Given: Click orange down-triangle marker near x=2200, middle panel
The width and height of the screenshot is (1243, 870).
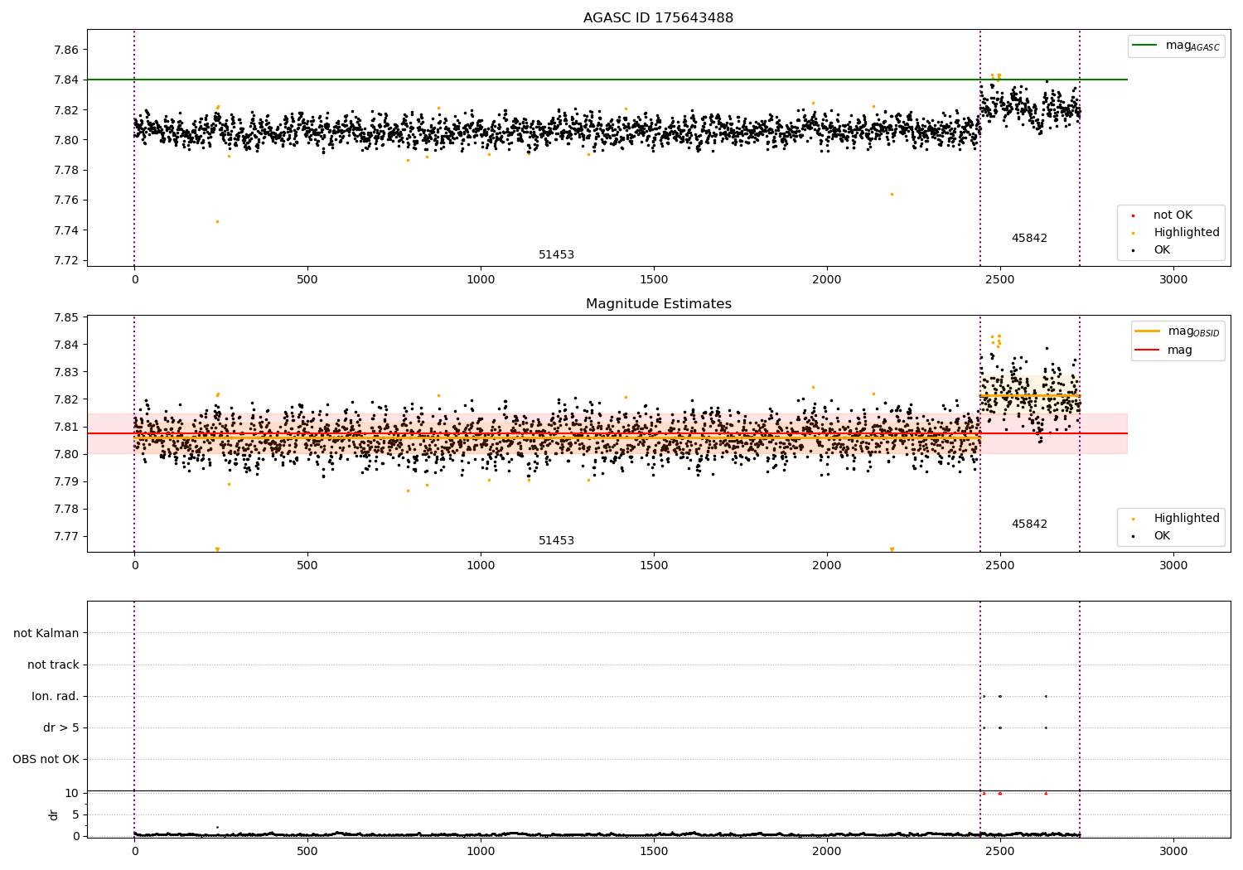Looking at the screenshot, I should [892, 549].
